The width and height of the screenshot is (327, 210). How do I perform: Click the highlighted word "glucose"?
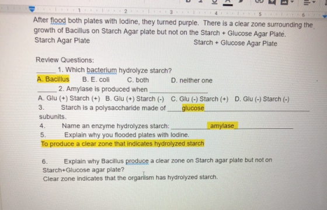pyautogui.click(x=193, y=108)
